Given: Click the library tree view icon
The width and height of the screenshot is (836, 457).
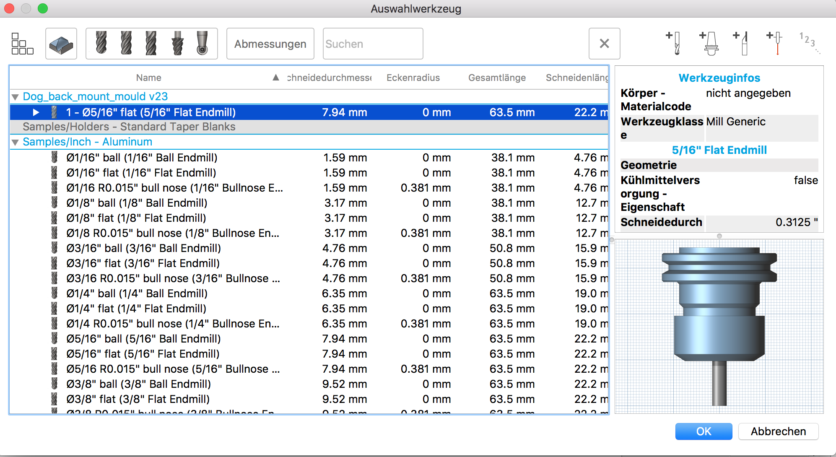Looking at the screenshot, I should pyautogui.click(x=22, y=44).
